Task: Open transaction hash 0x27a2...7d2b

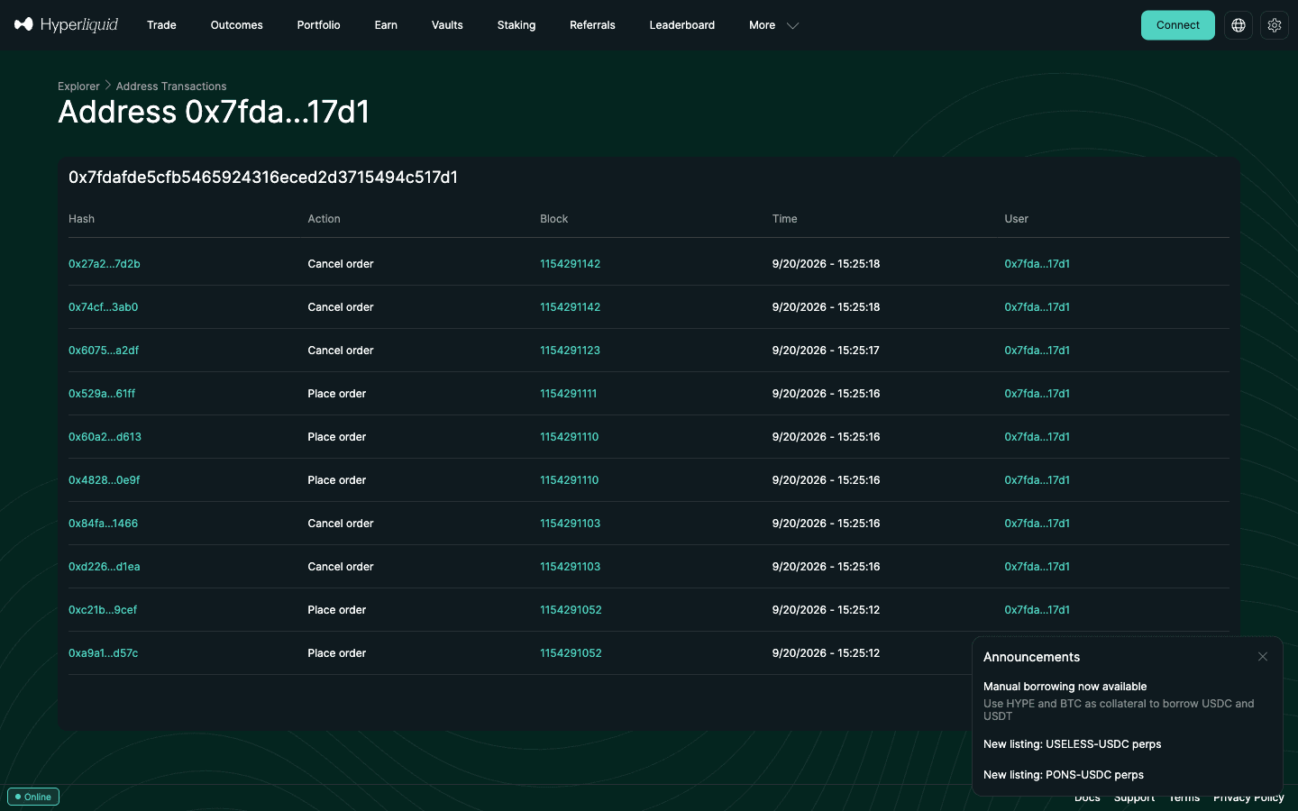Action: point(105,264)
